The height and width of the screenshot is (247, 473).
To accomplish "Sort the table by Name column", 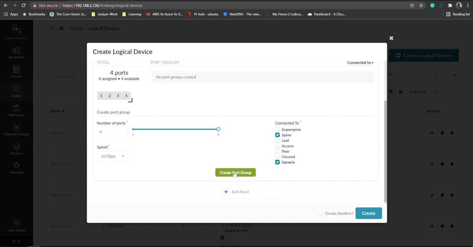I will coord(57,111).
